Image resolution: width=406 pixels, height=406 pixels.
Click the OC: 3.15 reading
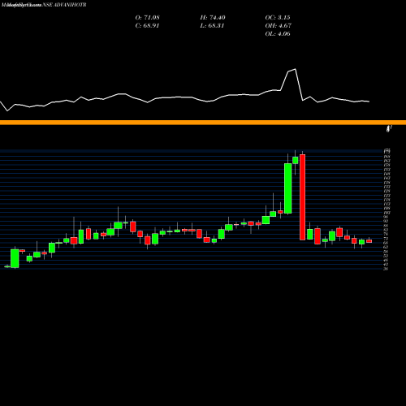point(278,17)
